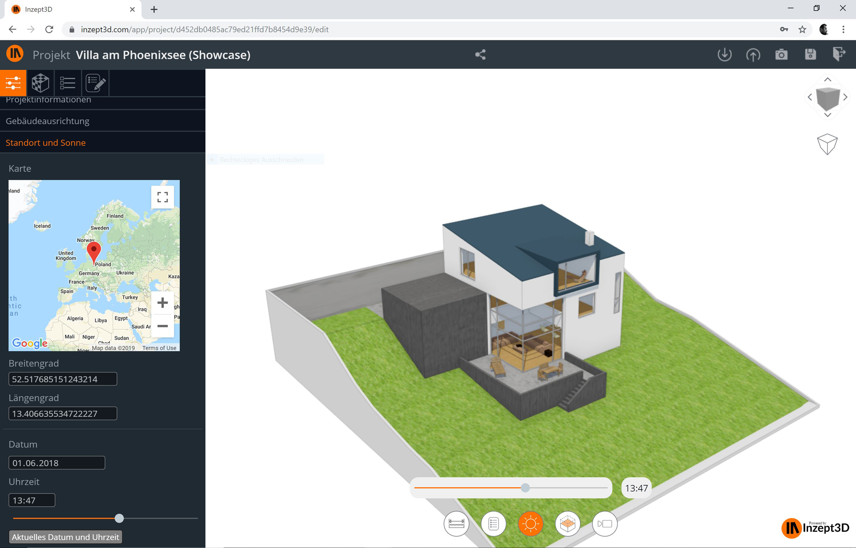Click the upload icon in header
The image size is (856, 548).
click(753, 54)
